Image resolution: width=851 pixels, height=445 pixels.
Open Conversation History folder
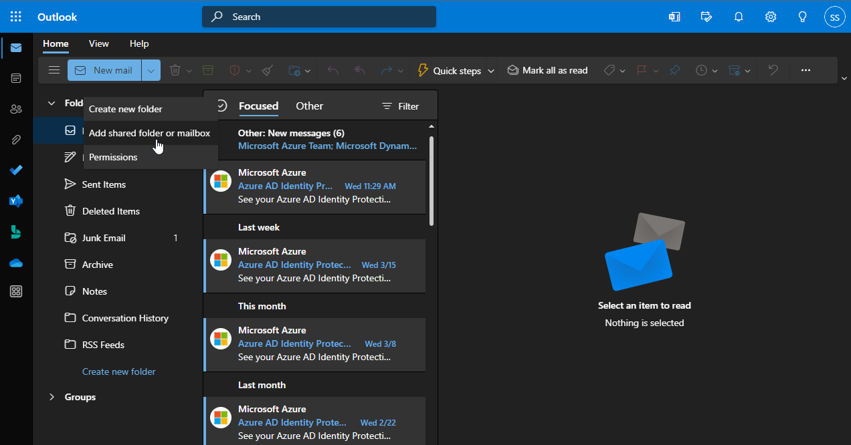click(x=118, y=318)
